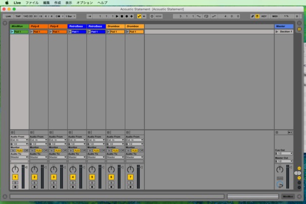Open the オプション menu
Image resolution: width=306 pixels, height=204 pixels.
tap(84, 3)
